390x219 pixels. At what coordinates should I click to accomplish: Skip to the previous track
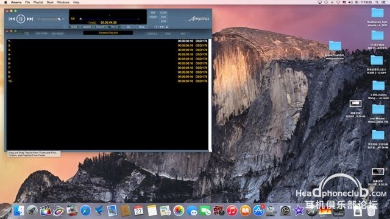[12, 19]
